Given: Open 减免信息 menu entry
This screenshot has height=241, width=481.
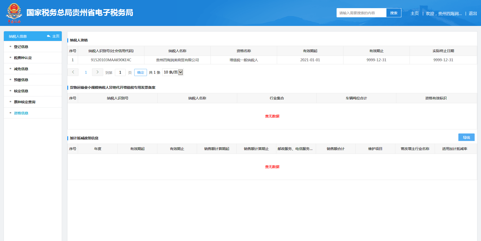Looking at the screenshot, I should 21,69.
